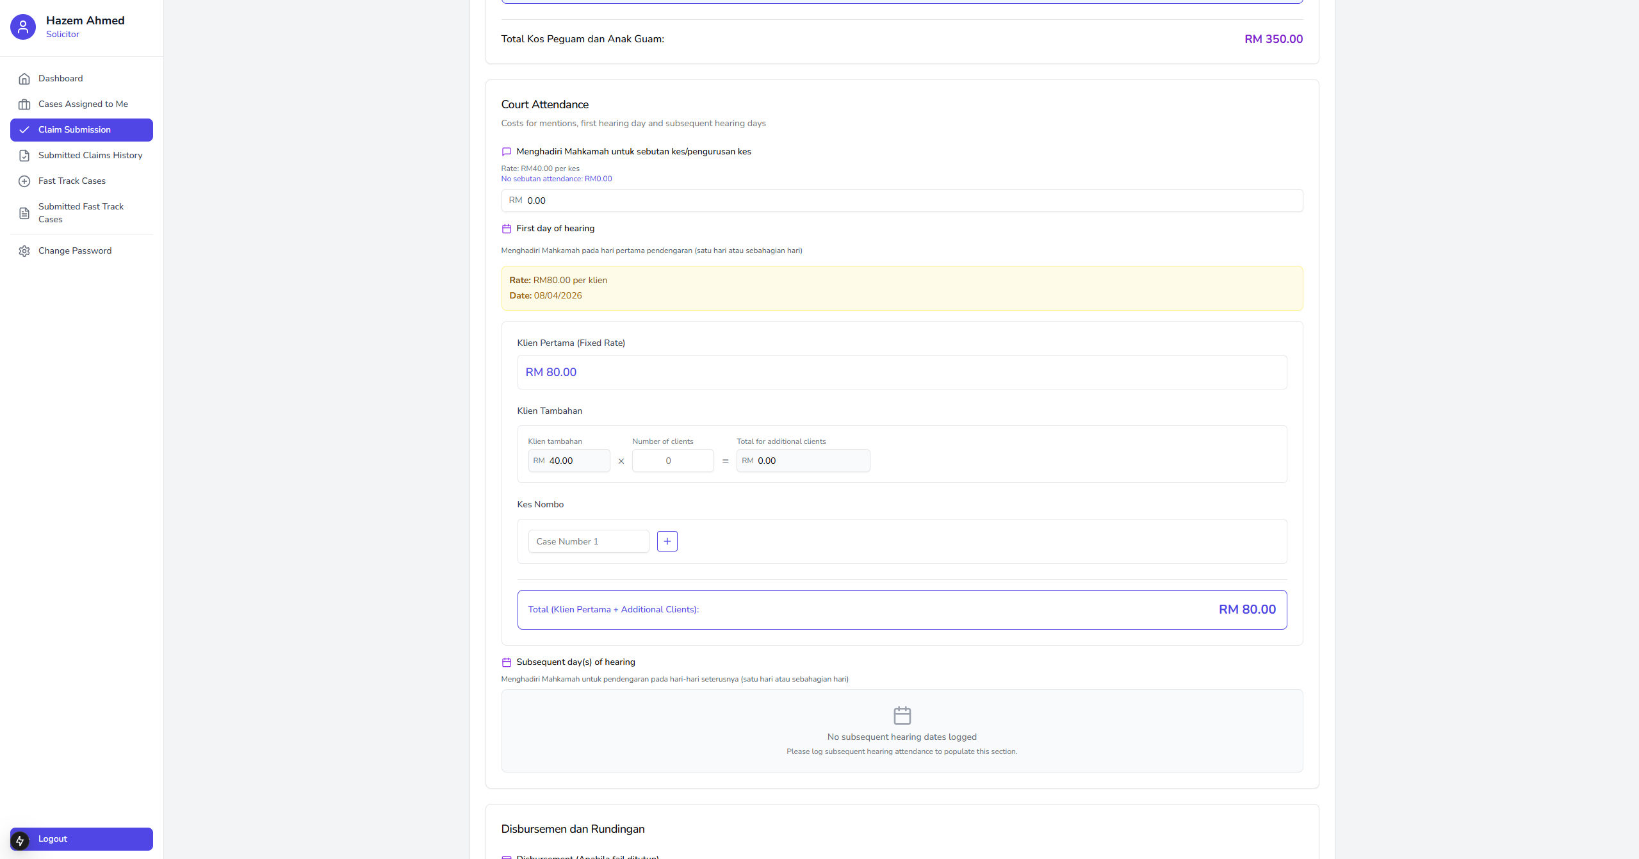Select Change Password link
The image size is (1639, 859).
click(x=75, y=251)
